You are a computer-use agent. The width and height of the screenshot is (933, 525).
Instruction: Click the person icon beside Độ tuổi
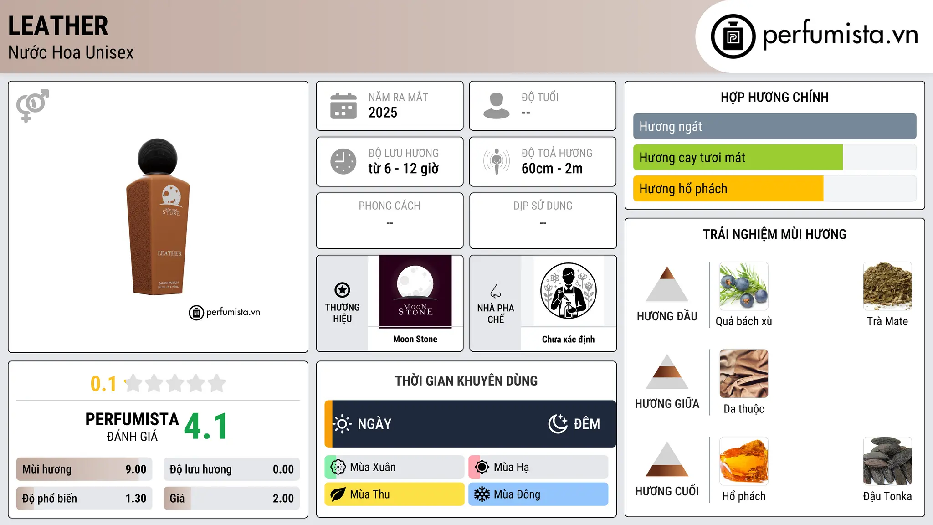(496, 106)
